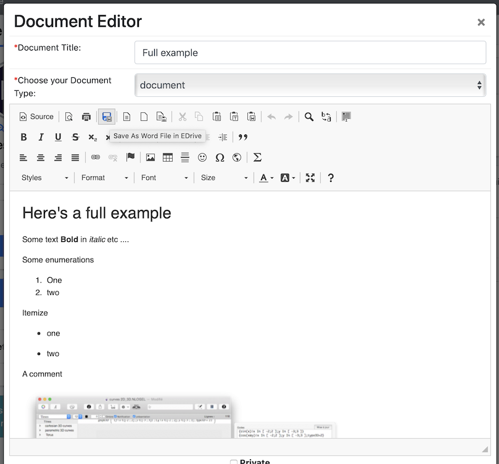Click the lined document icon after Save as Word
This screenshot has height=464, width=499.
click(x=126, y=117)
